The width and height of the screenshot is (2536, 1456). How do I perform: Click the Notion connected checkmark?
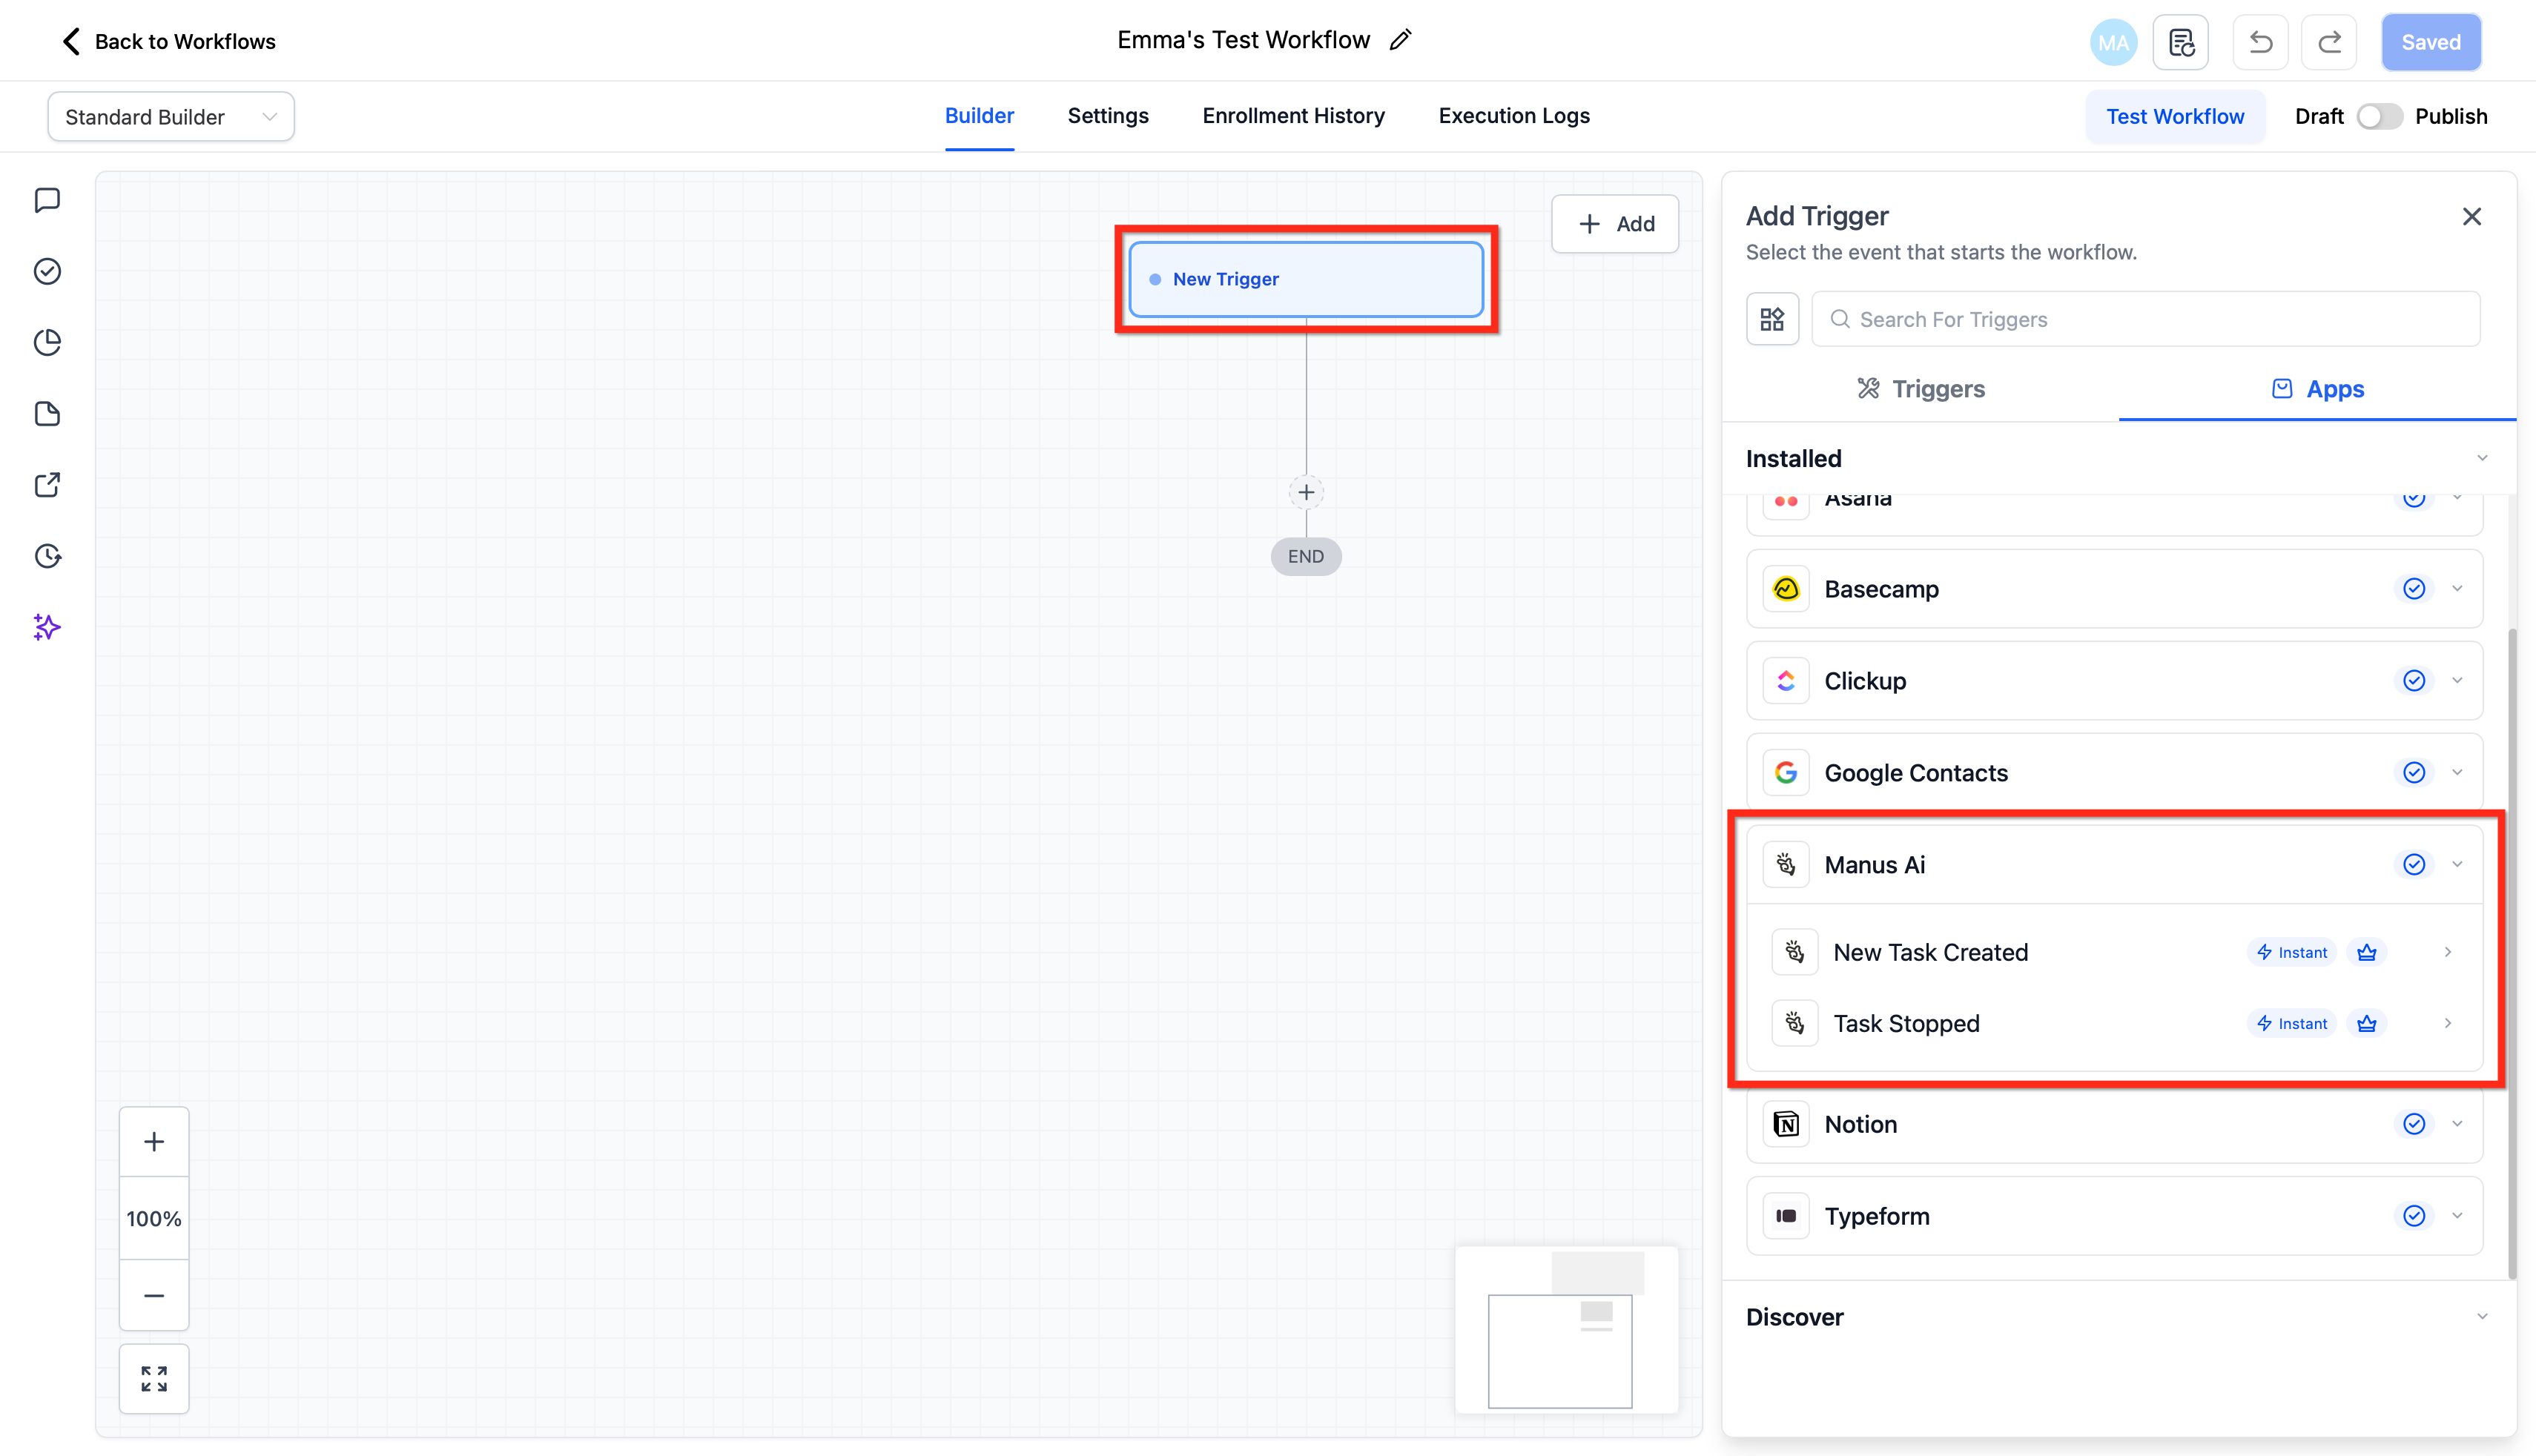pos(2414,1124)
